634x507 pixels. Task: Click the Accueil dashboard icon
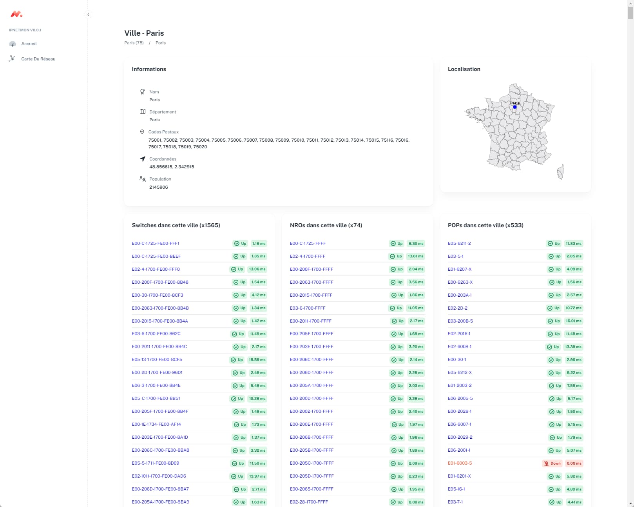point(13,44)
